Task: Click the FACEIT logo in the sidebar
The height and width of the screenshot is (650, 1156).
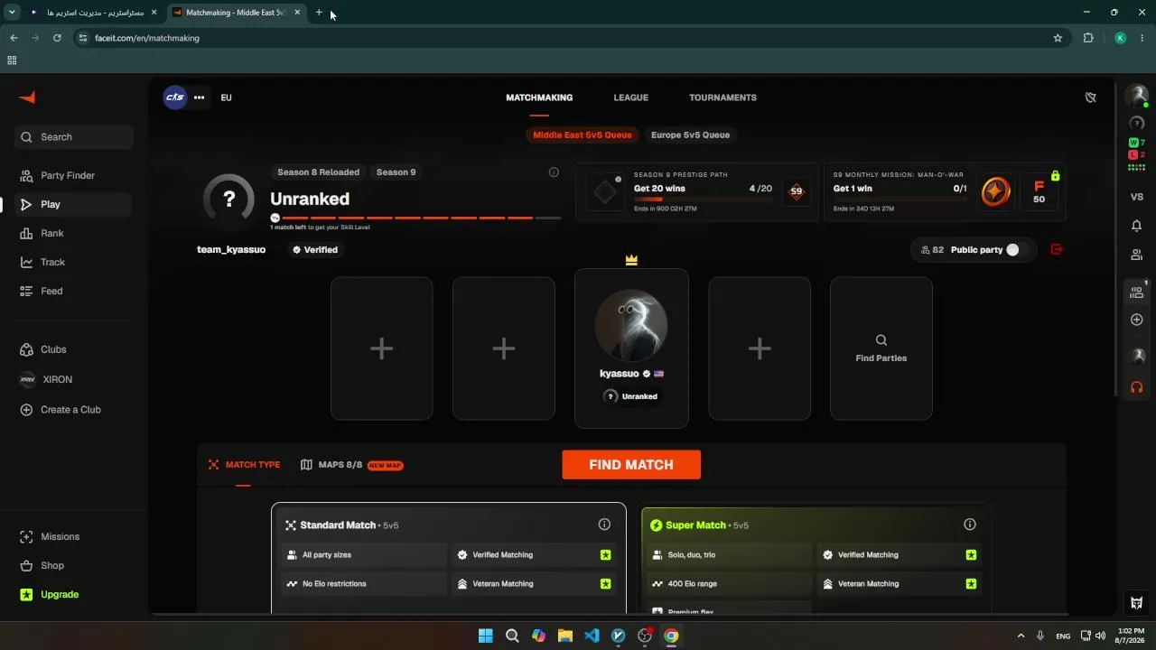Action: pyautogui.click(x=27, y=97)
